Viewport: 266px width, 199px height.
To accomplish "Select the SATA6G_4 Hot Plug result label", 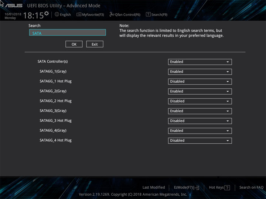I will point(55,140).
